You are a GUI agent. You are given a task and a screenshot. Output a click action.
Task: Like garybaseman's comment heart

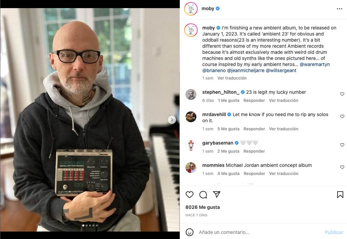click(x=342, y=145)
